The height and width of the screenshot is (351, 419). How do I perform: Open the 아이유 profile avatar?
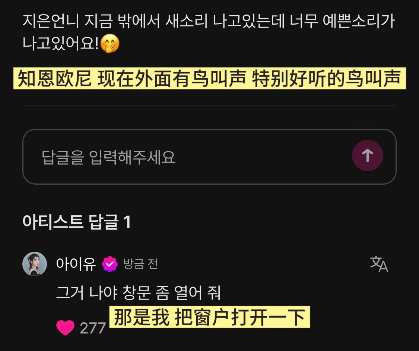click(35, 264)
